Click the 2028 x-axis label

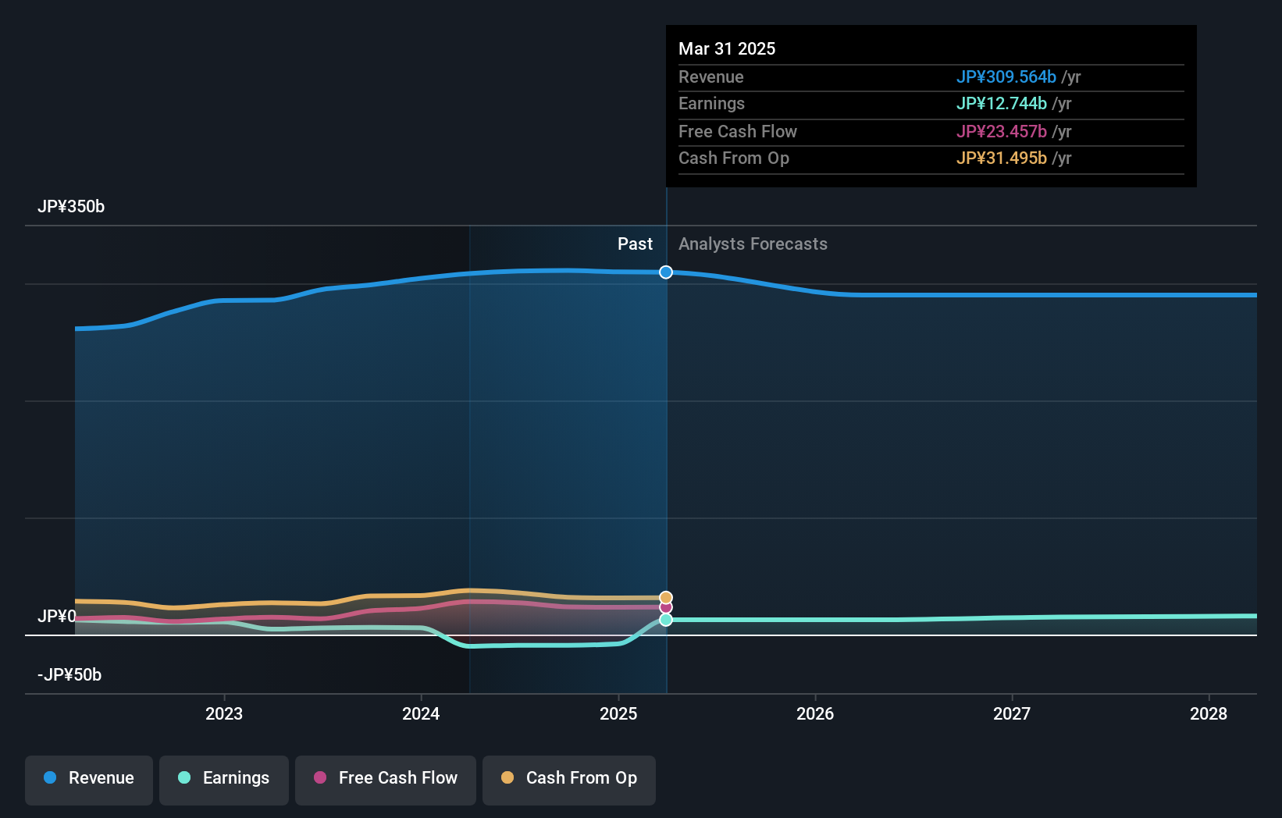(1209, 713)
